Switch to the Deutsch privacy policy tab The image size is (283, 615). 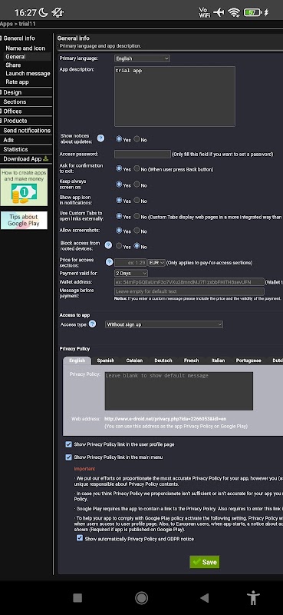click(163, 361)
